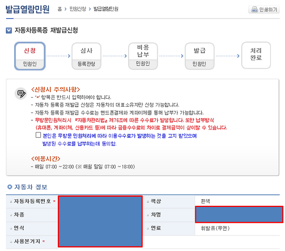Select the 발급 step box

click(x=199, y=56)
